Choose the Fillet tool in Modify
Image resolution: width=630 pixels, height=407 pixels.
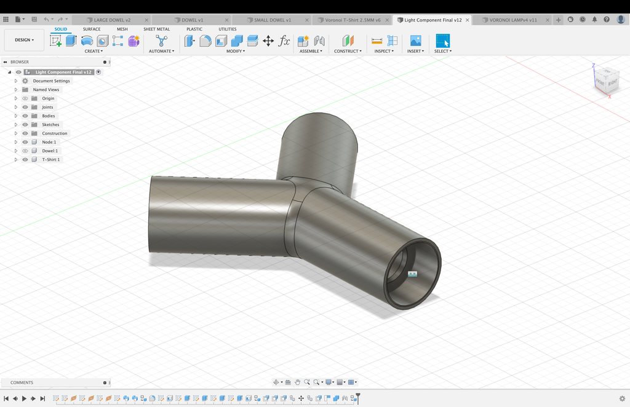click(205, 41)
